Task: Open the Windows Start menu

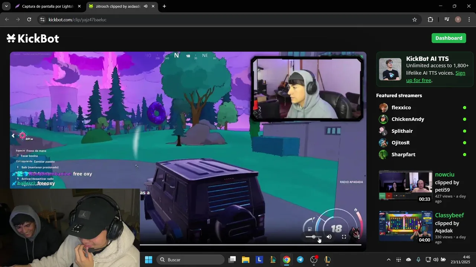Action: [148, 260]
